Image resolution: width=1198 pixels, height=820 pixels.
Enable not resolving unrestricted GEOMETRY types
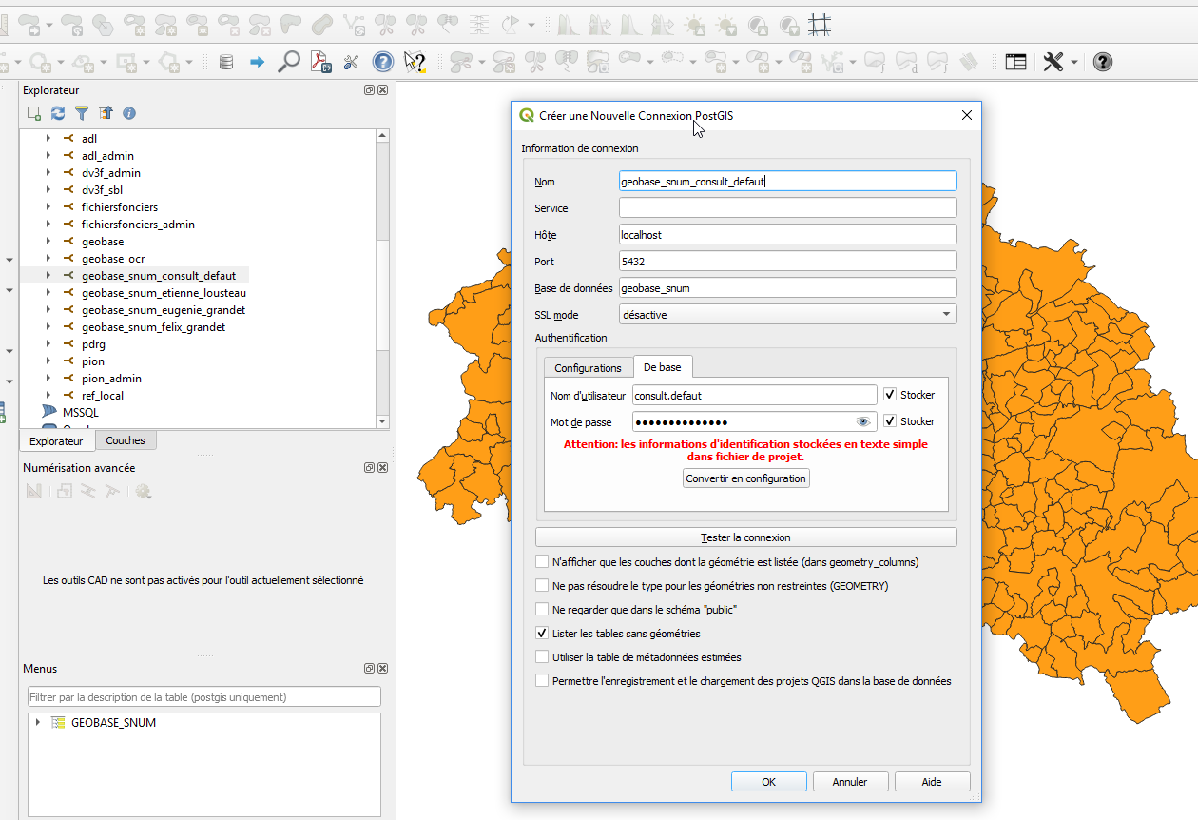pyautogui.click(x=542, y=586)
